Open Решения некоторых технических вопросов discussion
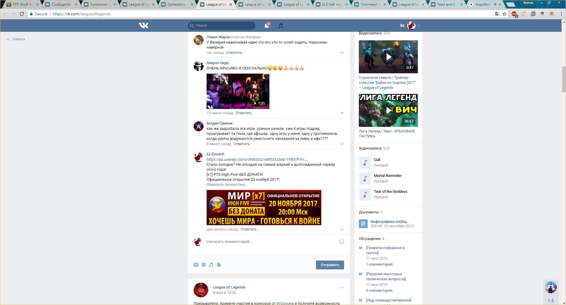 pyautogui.click(x=386, y=276)
